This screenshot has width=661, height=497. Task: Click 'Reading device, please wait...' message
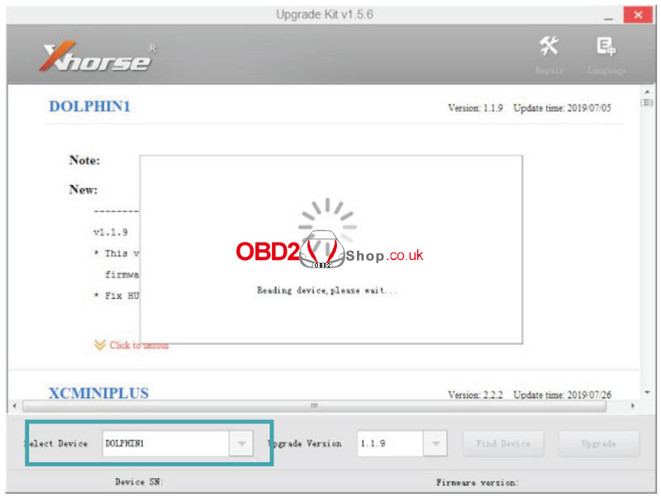(326, 291)
